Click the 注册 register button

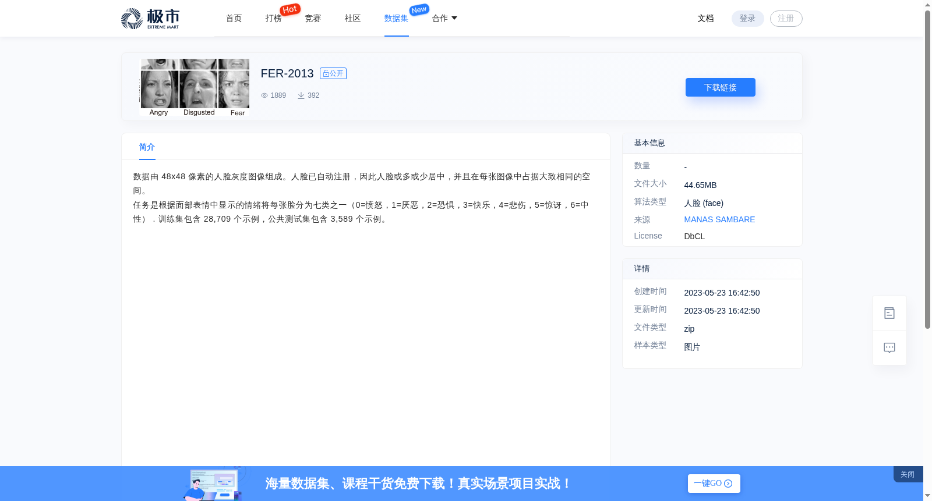tap(786, 19)
